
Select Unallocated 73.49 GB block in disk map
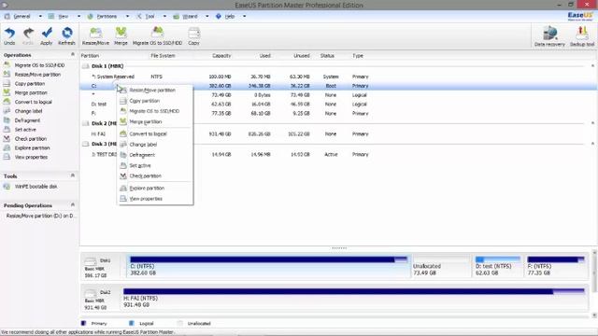click(x=441, y=266)
